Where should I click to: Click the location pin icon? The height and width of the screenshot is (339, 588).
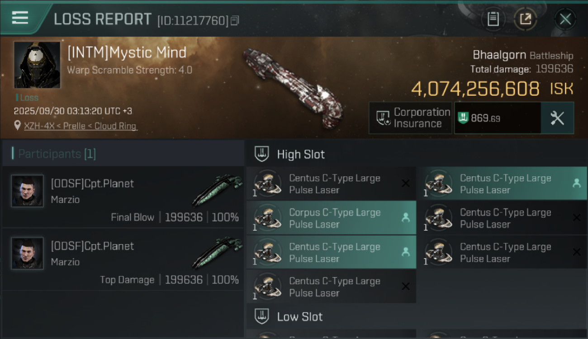[18, 126]
